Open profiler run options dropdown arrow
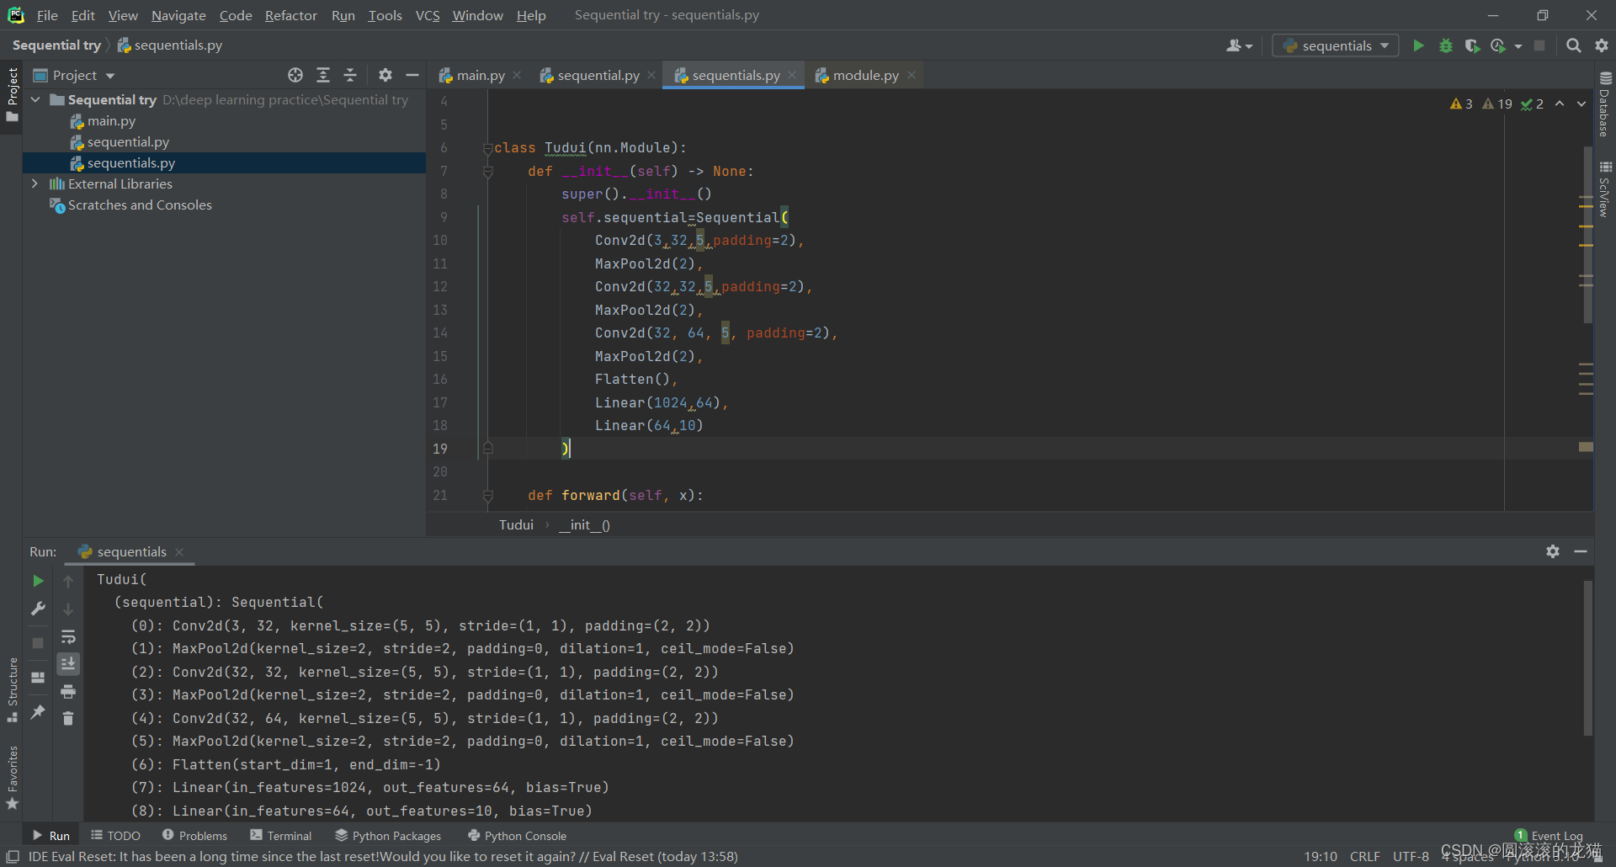 1518,46
